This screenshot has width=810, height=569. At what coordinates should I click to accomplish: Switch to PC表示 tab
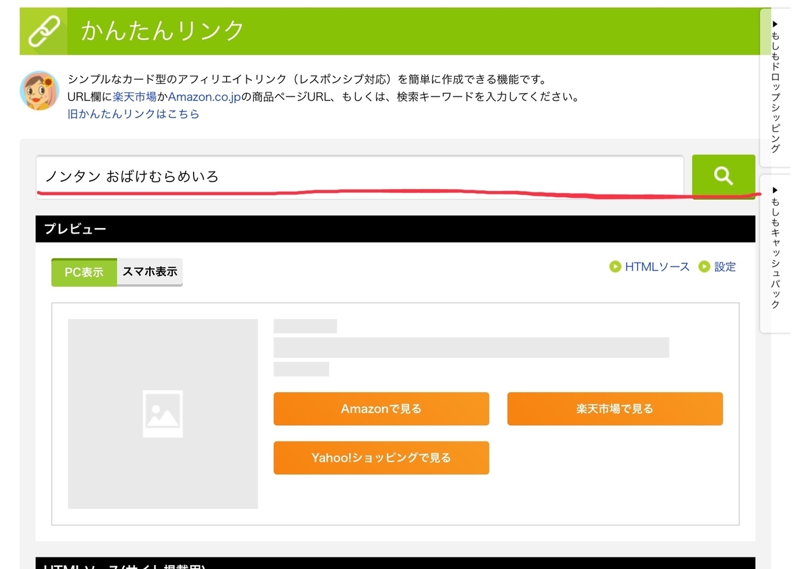84,273
